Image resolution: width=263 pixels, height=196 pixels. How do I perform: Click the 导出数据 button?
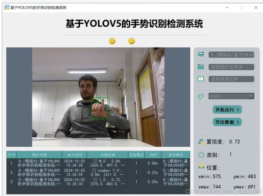(227, 122)
